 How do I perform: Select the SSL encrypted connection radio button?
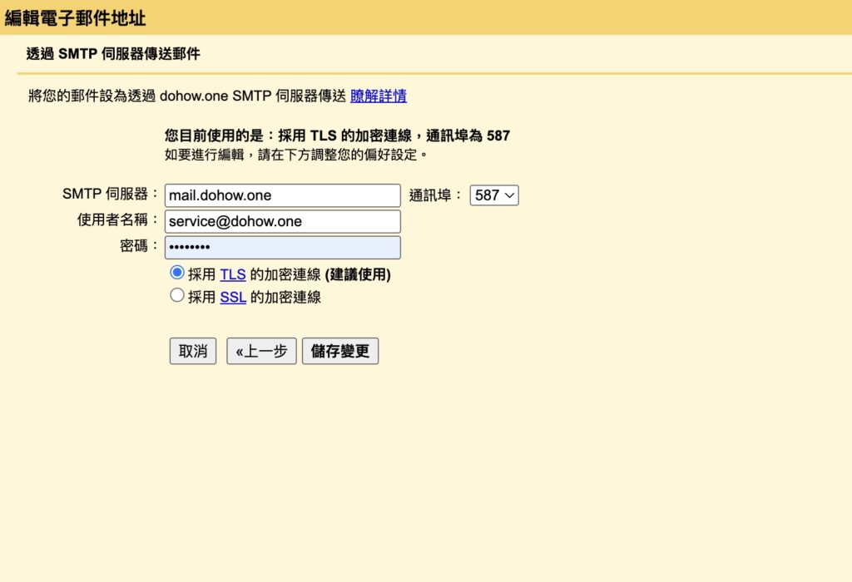point(176,295)
